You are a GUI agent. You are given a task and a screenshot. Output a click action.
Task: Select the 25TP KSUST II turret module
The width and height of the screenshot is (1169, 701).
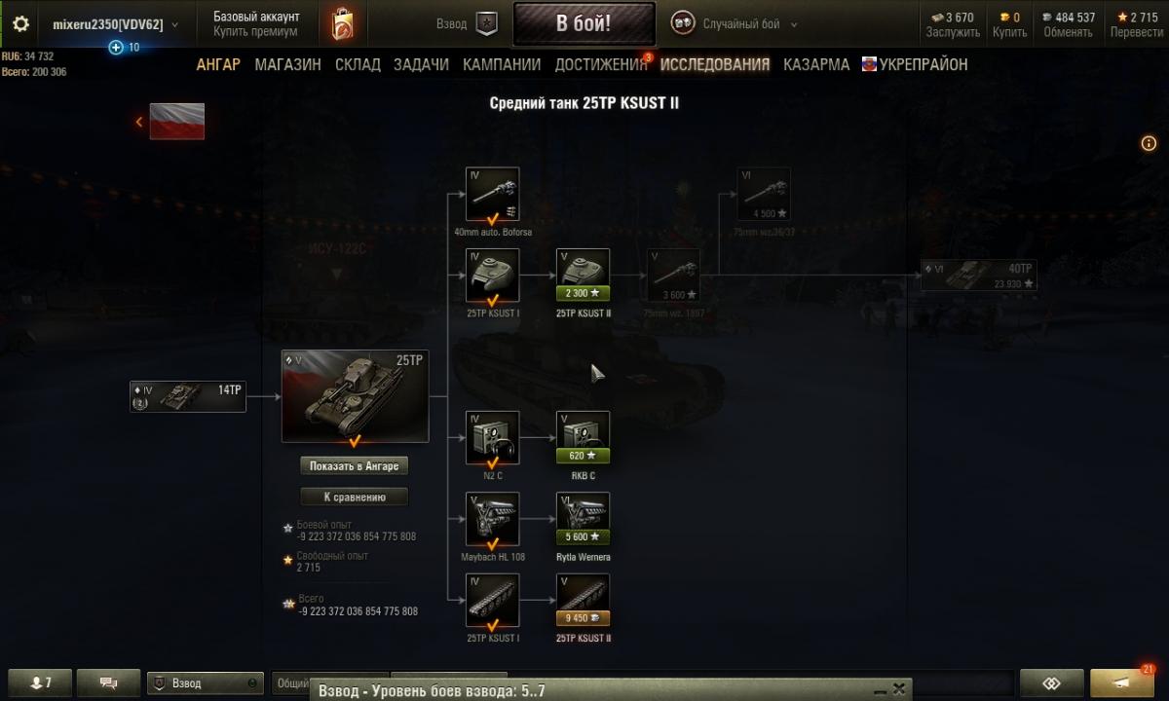click(583, 276)
